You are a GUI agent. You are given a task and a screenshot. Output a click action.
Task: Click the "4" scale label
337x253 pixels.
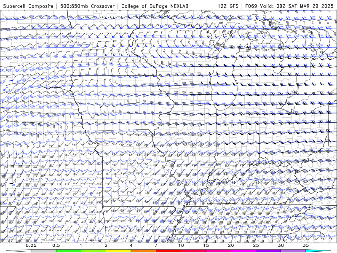(131, 245)
